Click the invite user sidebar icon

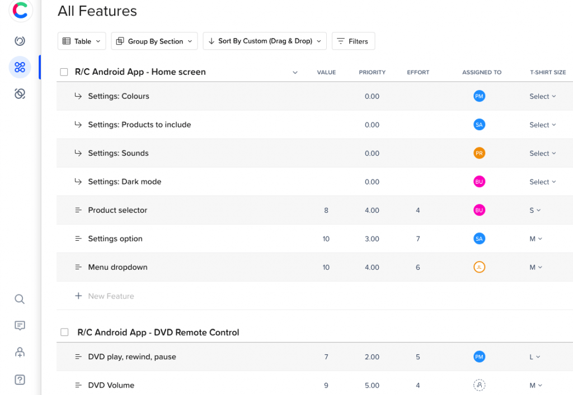point(20,352)
